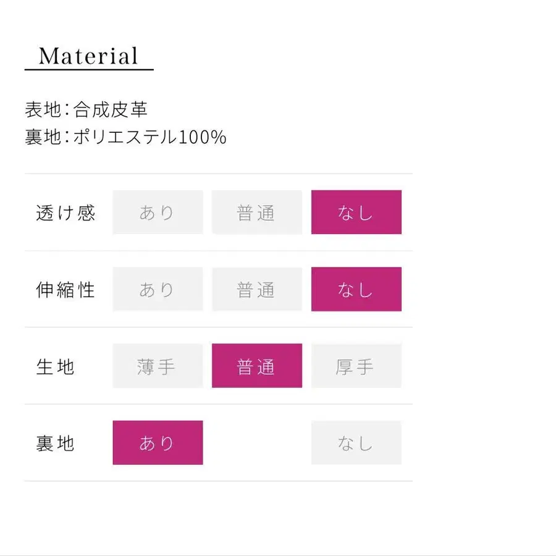Click the Material heading
This screenshot has height=556, width=556.
[88, 56]
